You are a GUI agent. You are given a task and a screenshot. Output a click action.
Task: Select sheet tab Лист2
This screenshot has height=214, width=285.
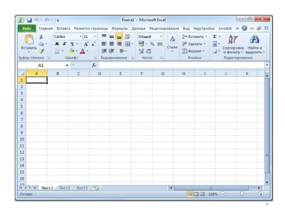64,188
